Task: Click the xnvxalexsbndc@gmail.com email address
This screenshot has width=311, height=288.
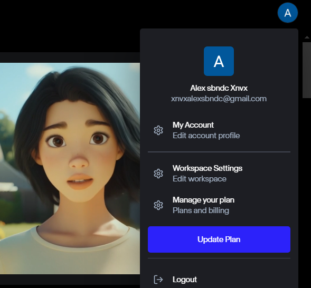Action: [219, 99]
